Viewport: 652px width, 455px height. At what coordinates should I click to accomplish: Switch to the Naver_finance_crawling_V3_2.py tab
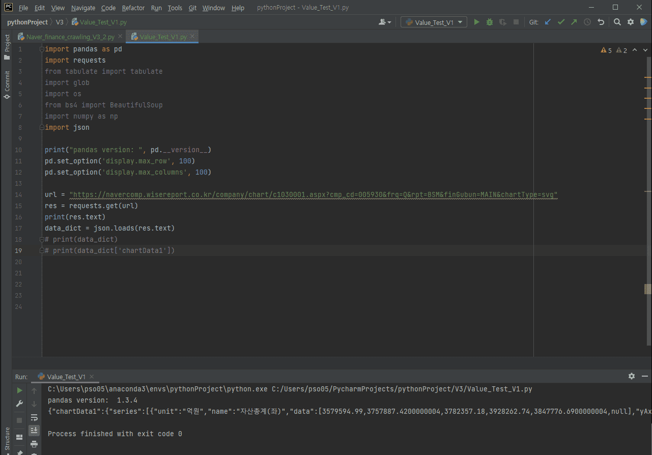tap(70, 37)
